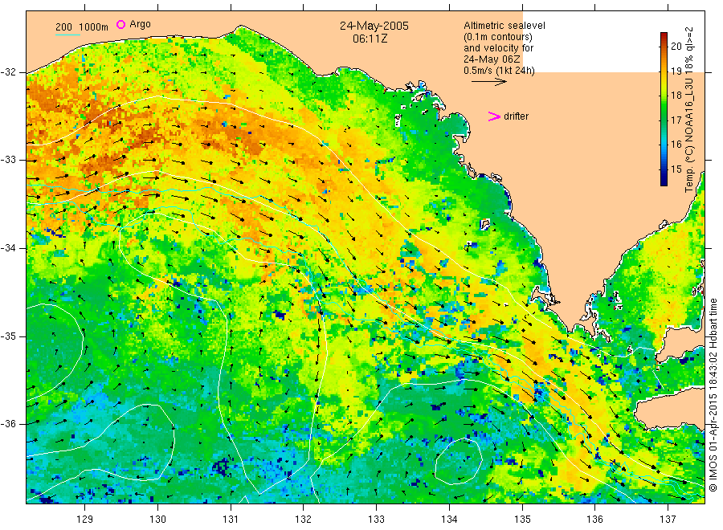Click the latitude axis label -33
Screen dimensions: 723x530
pyautogui.click(x=8, y=160)
